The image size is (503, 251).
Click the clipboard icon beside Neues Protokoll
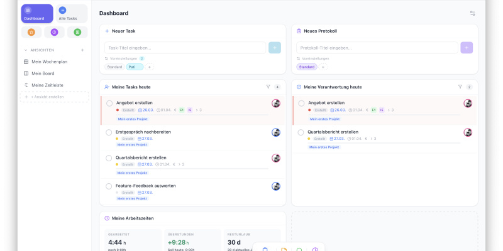click(299, 31)
